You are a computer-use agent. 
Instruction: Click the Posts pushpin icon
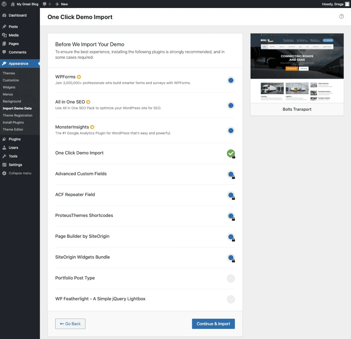[4, 27]
